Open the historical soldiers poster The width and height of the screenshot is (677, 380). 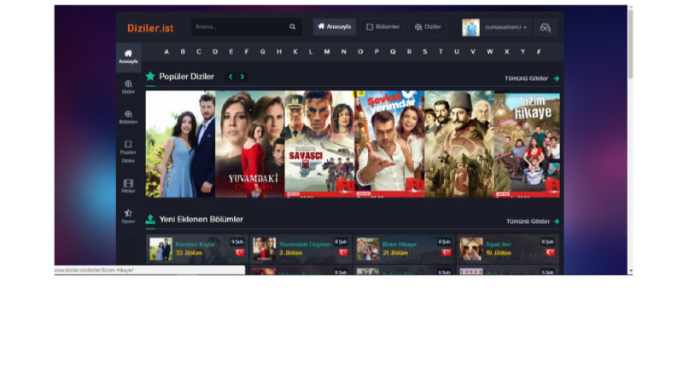tap(459, 144)
